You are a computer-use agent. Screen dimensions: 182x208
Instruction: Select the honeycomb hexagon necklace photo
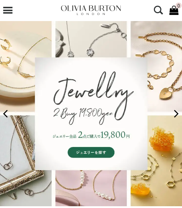click(156, 161)
